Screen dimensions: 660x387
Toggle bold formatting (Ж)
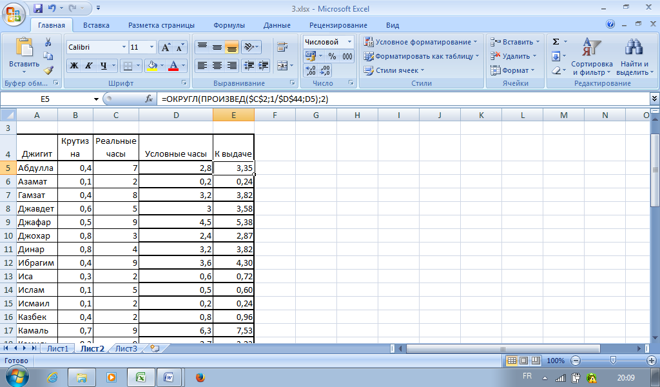click(74, 66)
